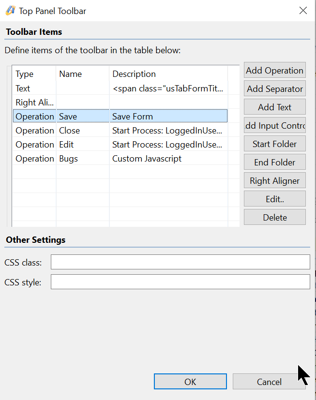Select the Edit operation row
Screen dimensions: 316x400
tap(120, 145)
